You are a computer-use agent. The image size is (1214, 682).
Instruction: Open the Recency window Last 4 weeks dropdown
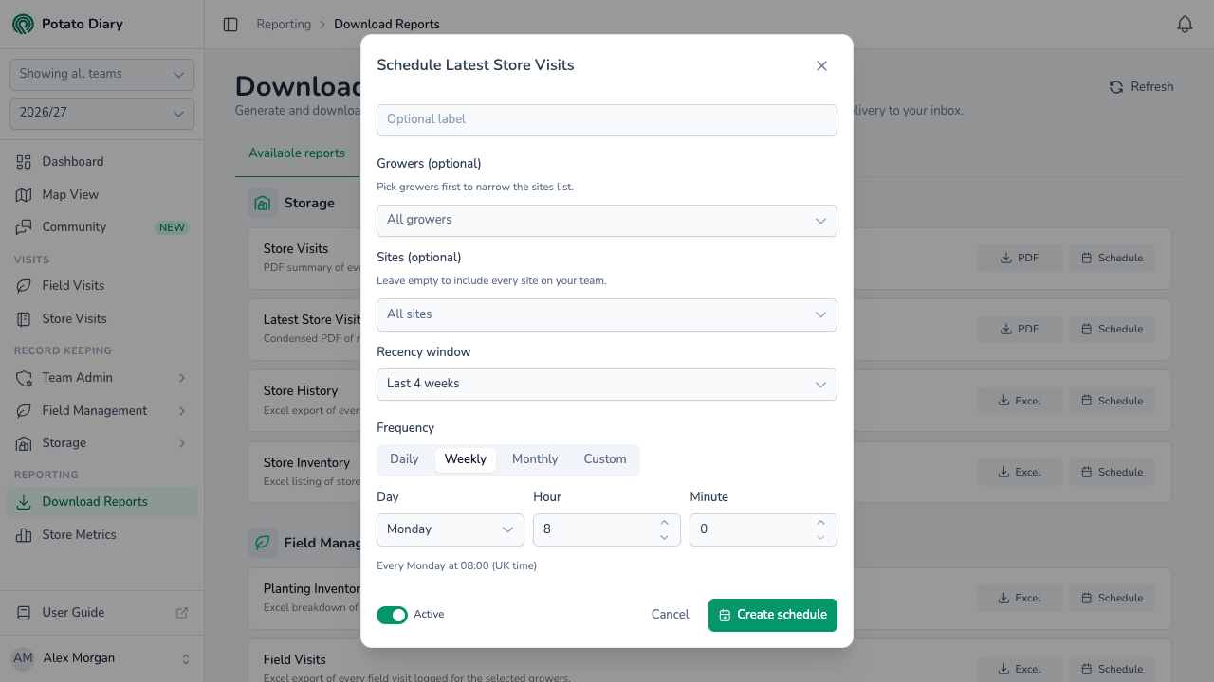click(607, 385)
